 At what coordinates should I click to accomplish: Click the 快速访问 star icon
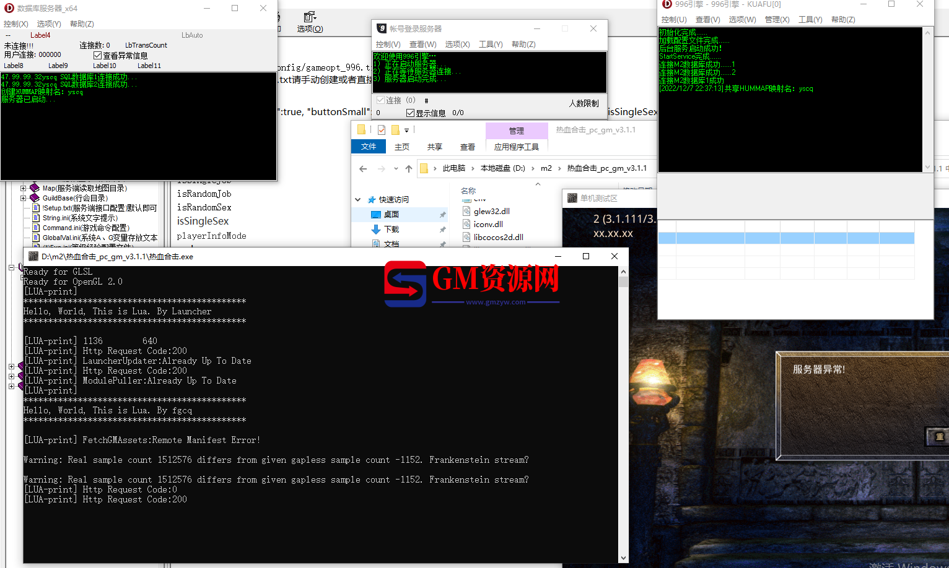[372, 200]
